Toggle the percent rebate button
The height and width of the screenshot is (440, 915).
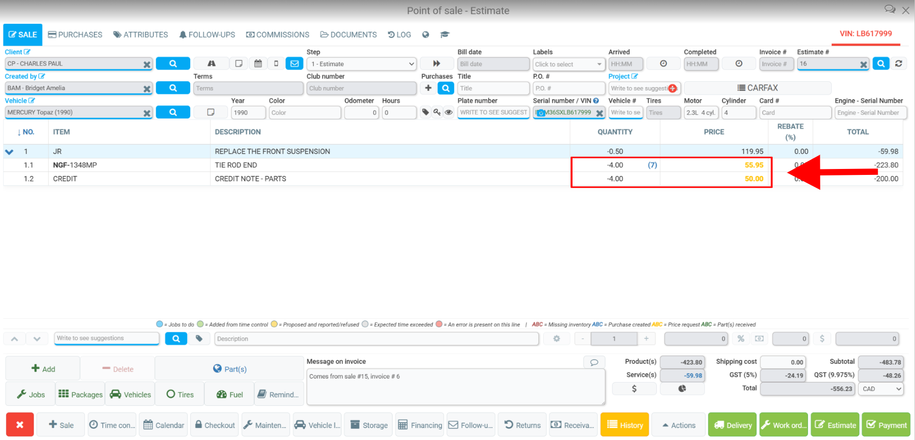click(741, 338)
